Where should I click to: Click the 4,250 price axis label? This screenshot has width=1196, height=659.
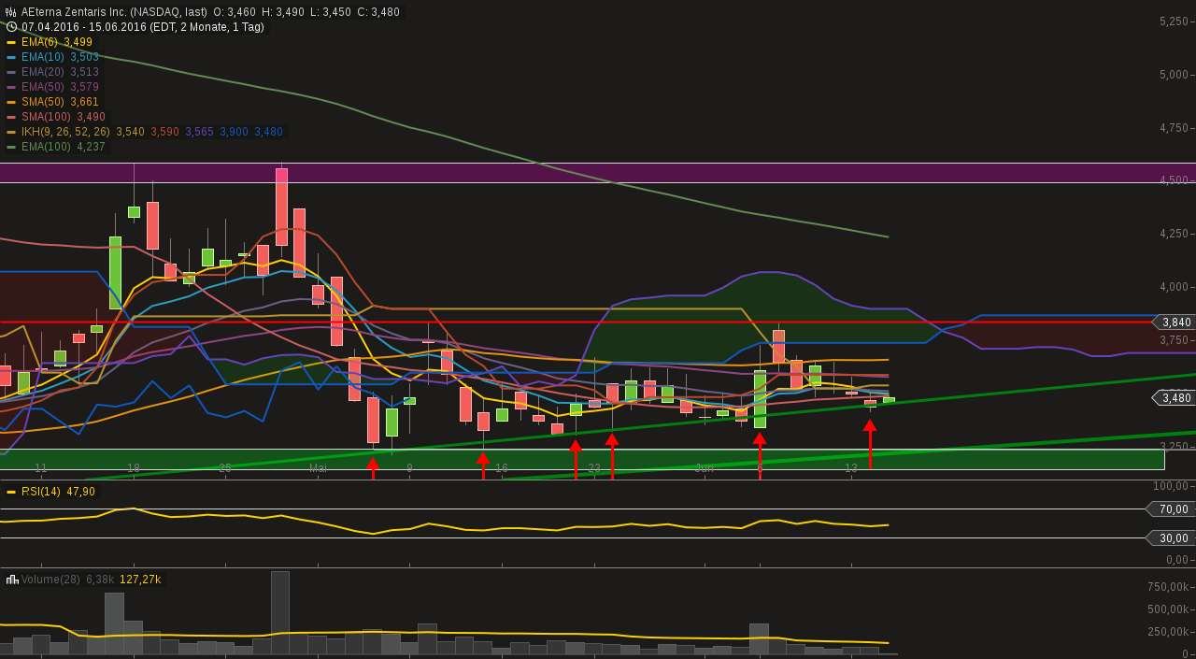1174,234
